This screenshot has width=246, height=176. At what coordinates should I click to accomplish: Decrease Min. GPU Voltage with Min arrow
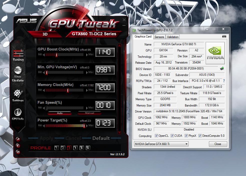coord(44,72)
